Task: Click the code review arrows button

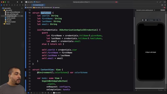Action: click(160, 2)
